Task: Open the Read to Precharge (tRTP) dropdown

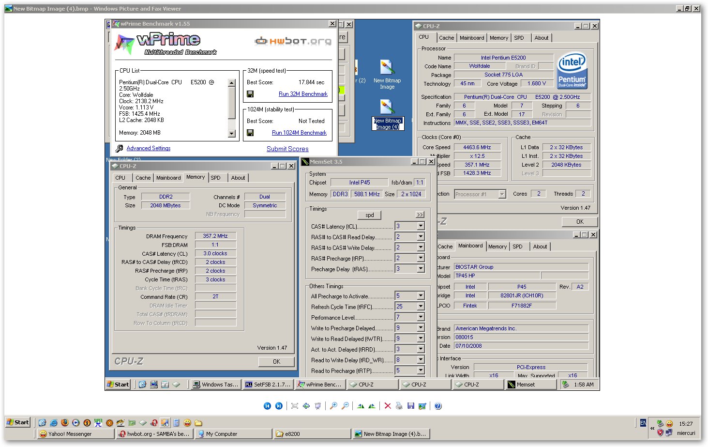Action: click(421, 370)
